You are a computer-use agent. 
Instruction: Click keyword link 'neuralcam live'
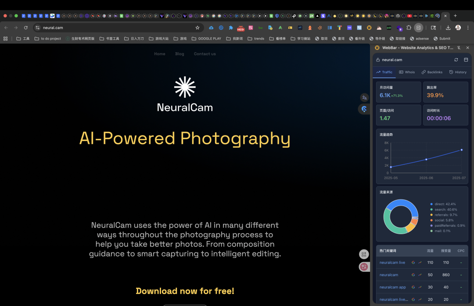(x=392, y=263)
